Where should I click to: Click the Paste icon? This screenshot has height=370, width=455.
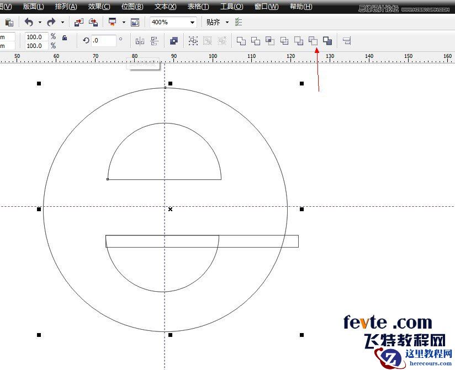(9, 22)
